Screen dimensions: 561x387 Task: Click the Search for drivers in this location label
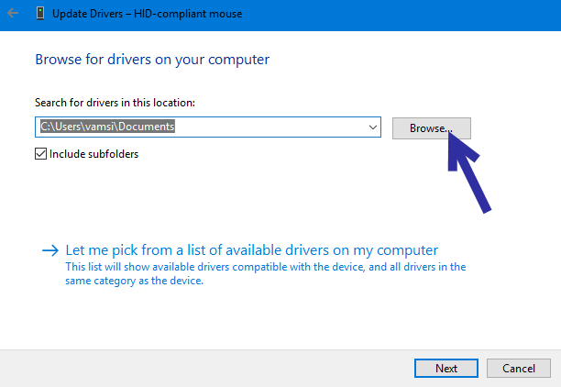tap(115, 103)
